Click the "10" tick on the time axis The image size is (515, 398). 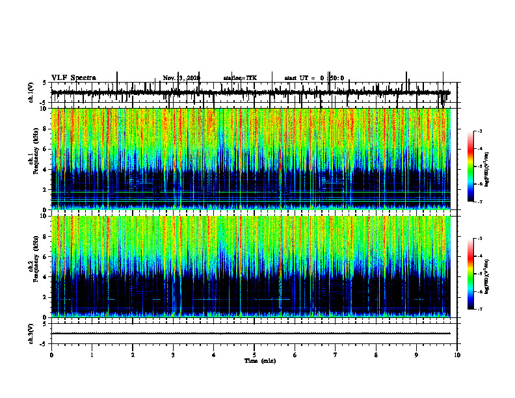[x=457, y=355]
